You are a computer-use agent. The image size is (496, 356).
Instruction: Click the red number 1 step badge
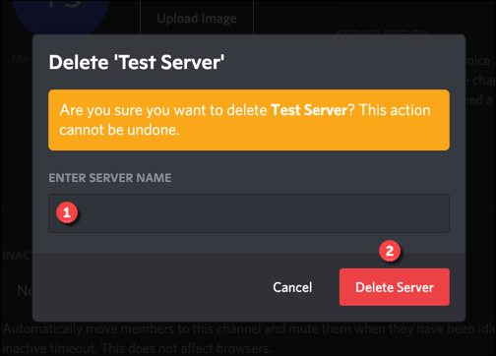point(67,212)
